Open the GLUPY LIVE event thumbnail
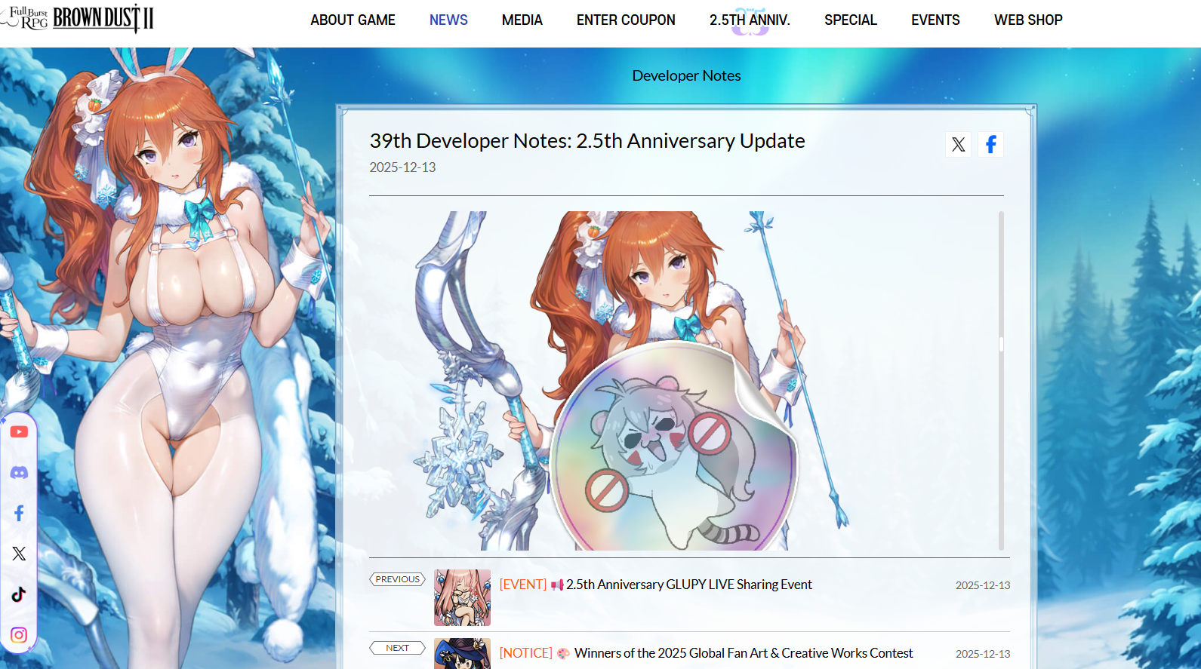Viewport: 1201px width, 669px height. point(462,597)
